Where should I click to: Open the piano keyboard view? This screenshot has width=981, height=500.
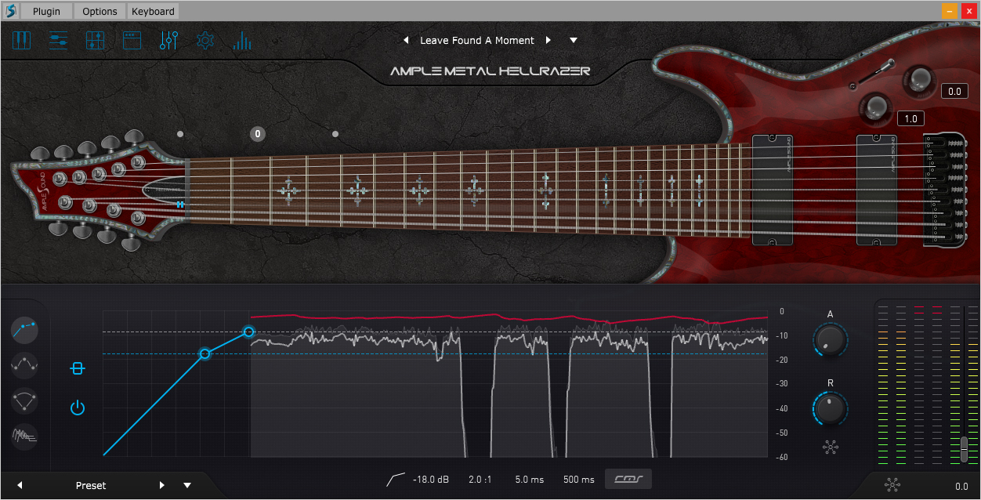tap(21, 40)
